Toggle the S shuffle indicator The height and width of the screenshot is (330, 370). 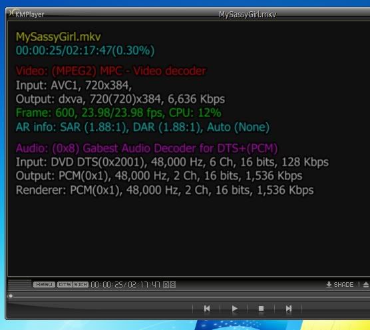click(x=172, y=285)
